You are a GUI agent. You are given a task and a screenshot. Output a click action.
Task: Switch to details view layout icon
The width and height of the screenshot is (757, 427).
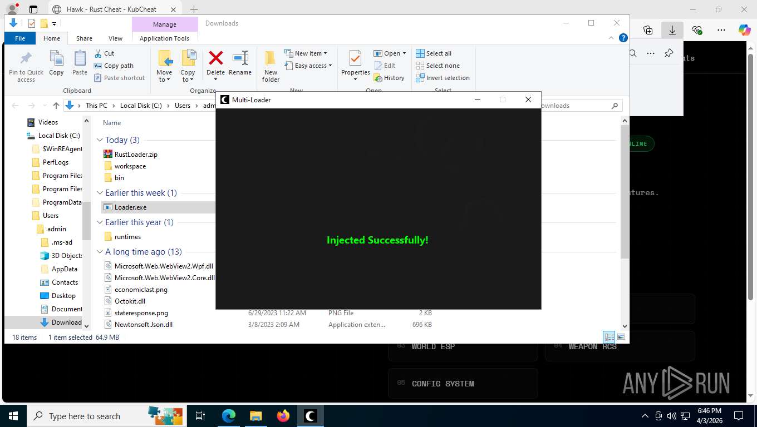(x=609, y=337)
